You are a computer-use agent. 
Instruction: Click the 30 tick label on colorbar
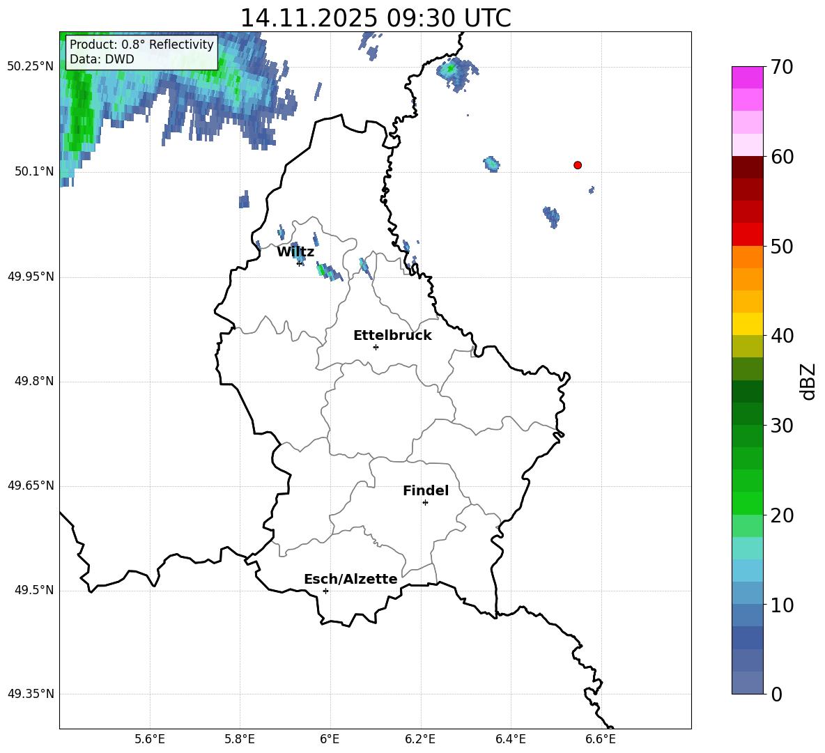click(782, 426)
